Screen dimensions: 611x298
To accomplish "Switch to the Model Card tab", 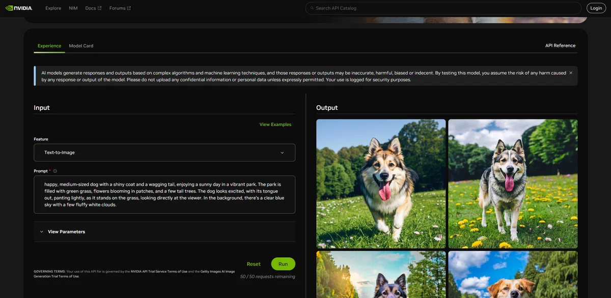I will coord(81,46).
